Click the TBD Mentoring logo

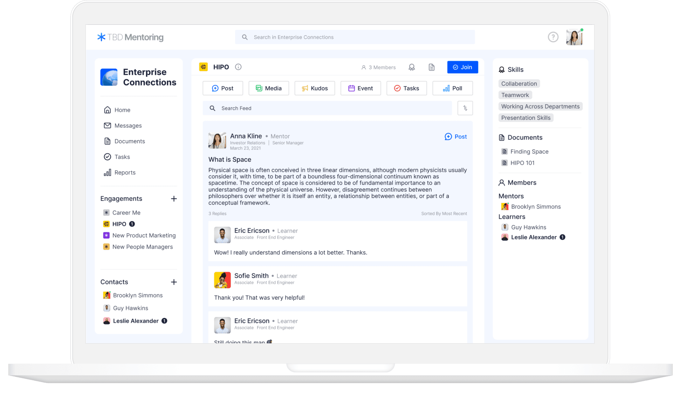coord(130,37)
